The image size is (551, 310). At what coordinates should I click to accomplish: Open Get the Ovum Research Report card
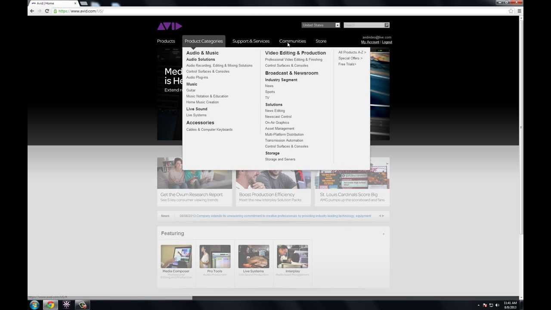[x=195, y=181]
